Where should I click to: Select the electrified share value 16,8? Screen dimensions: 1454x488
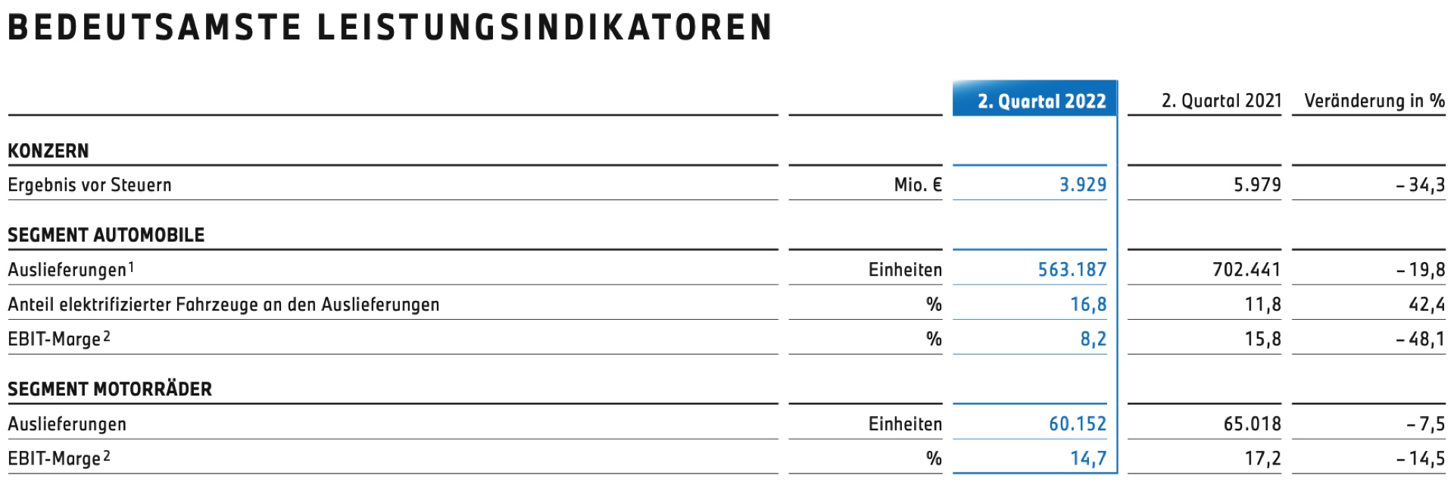click(1088, 305)
